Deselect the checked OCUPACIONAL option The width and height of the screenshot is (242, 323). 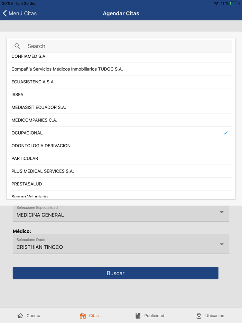coord(121,133)
